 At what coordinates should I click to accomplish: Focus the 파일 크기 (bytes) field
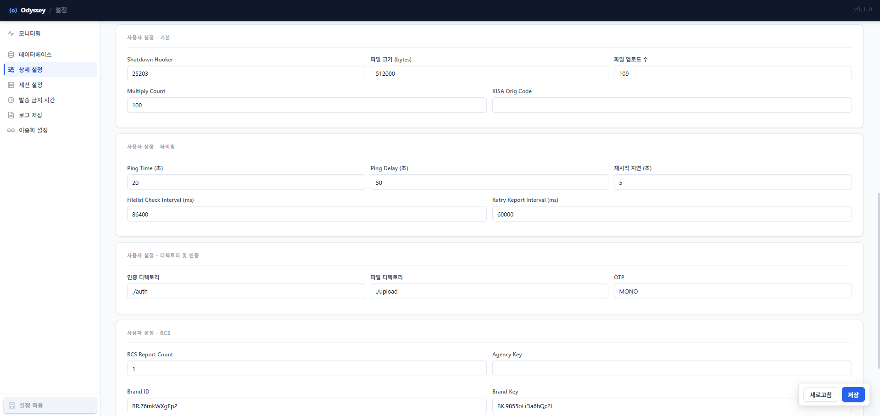[490, 73]
